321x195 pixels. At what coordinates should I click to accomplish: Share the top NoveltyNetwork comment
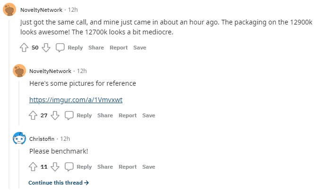pos(96,48)
